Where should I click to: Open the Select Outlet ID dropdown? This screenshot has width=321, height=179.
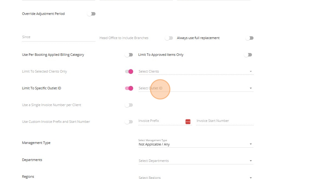pos(196,88)
